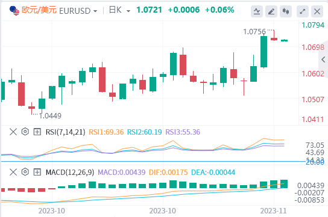Image resolution: width=328 pixels, height=217 pixels.
Task: Click the RSI2:60.19 value
Action: [x=145, y=132]
